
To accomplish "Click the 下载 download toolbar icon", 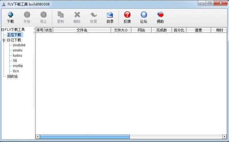I will [x=10, y=15].
